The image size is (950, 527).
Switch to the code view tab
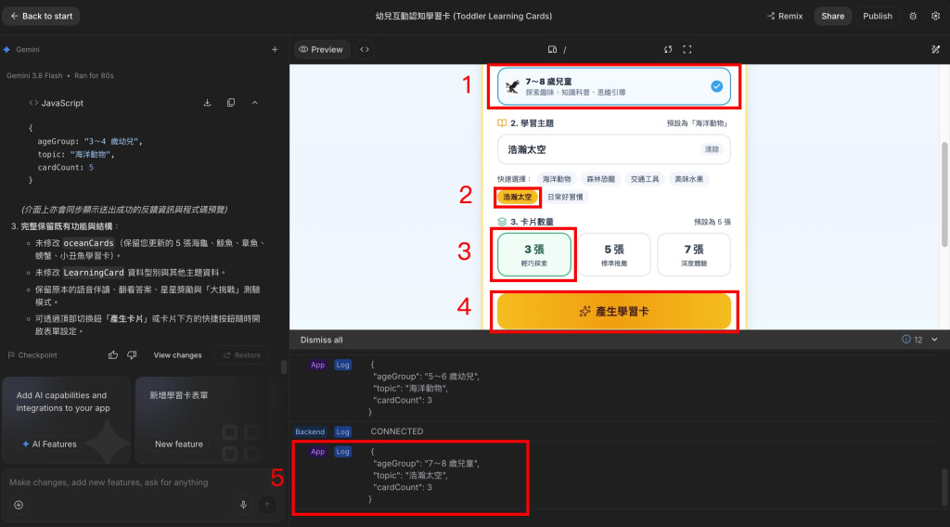[x=365, y=50]
